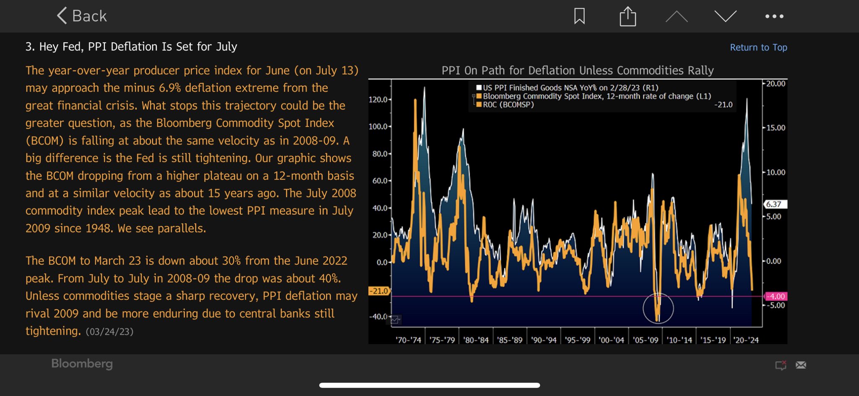
Task: Tap the date stamp (03/24/23)
Action: pyautogui.click(x=109, y=332)
